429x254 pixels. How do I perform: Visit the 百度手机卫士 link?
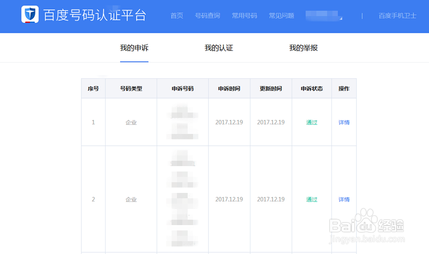[397, 16]
